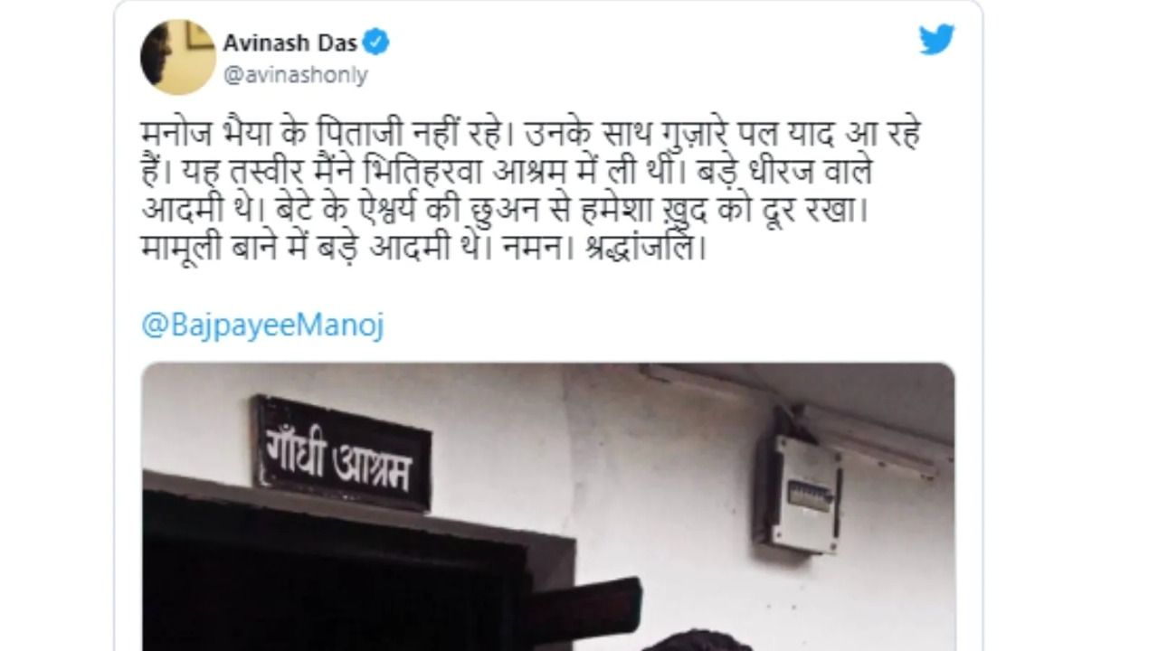Click the tweet line starting मनोज भैया

[x=531, y=136]
